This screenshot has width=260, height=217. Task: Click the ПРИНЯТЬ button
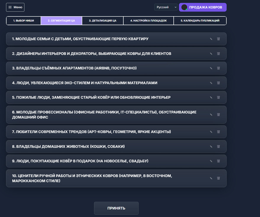(x=116, y=208)
